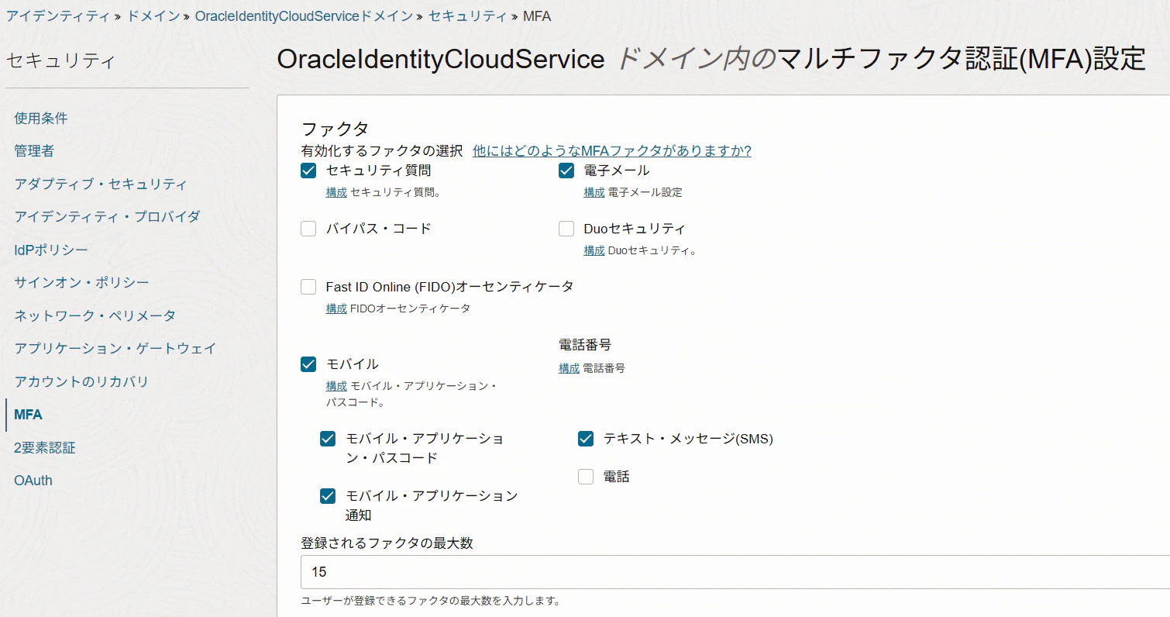1170x617 pixels.
Task: Click 構成 link for セキュリティ質問
Action: pos(336,192)
